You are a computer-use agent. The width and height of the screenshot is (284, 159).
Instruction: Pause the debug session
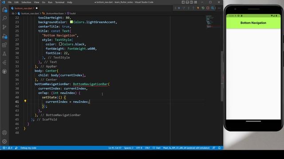tap(179, 8)
